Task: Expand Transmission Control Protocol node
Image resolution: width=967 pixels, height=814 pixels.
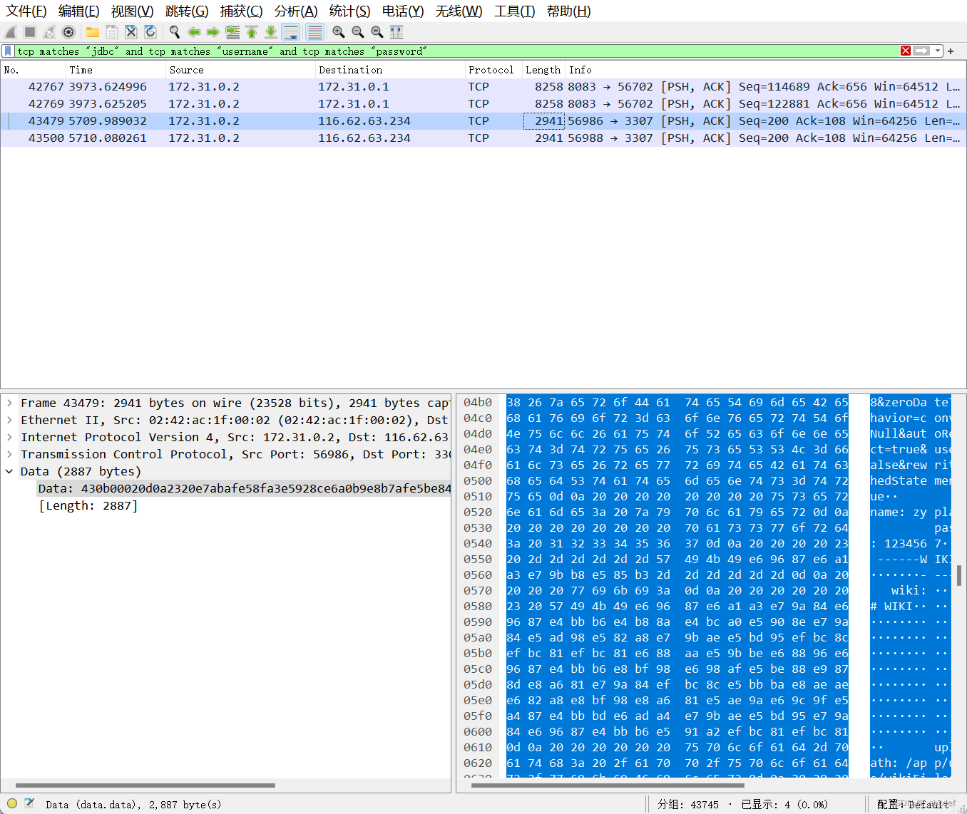Action: click(9, 455)
